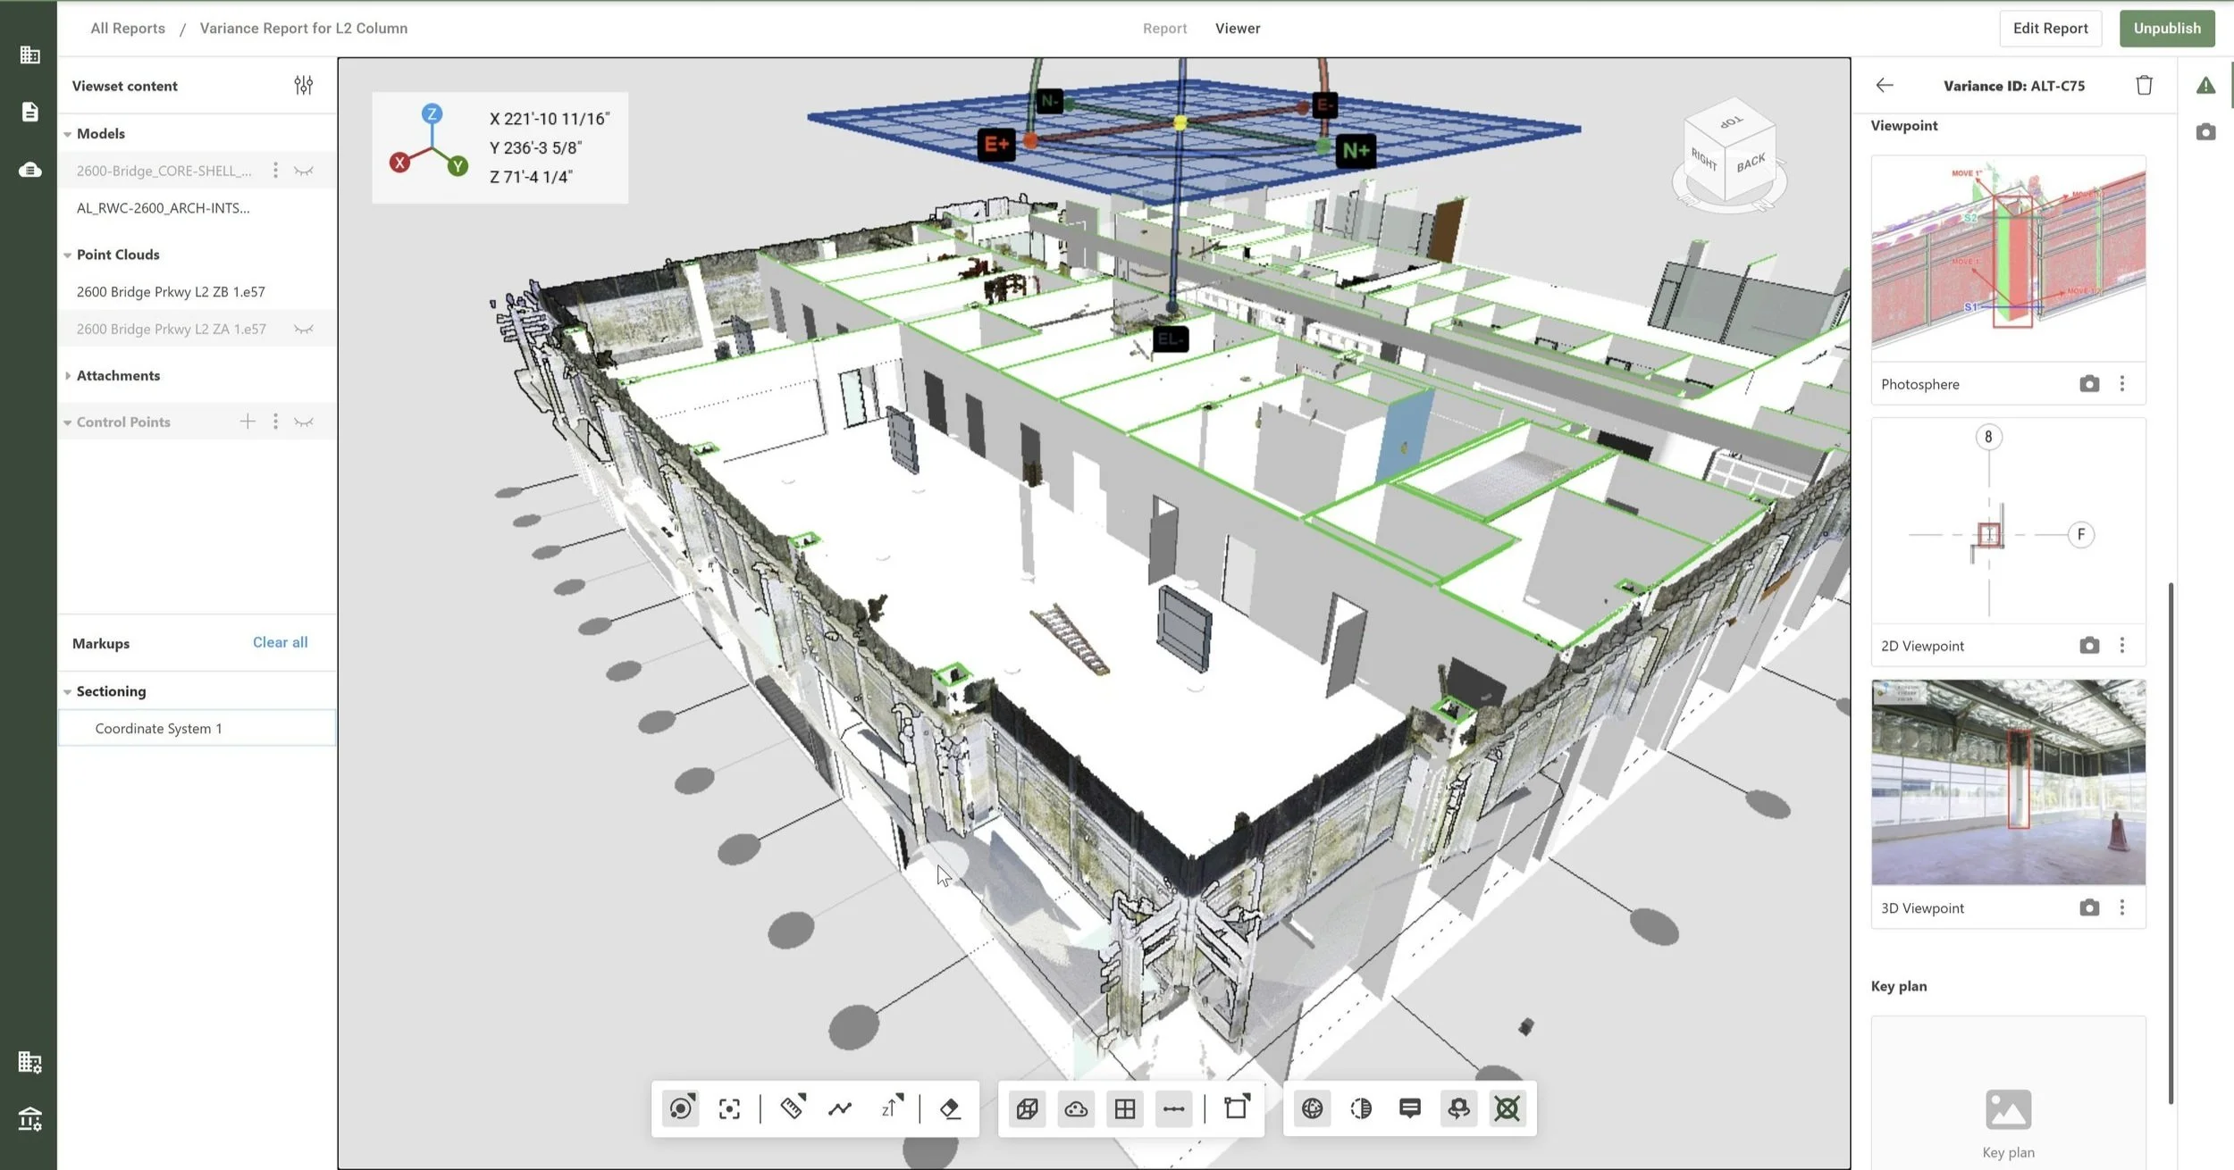The width and height of the screenshot is (2234, 1170).
Task: Click the polyline measurement tool
Action: (840, 1108)
